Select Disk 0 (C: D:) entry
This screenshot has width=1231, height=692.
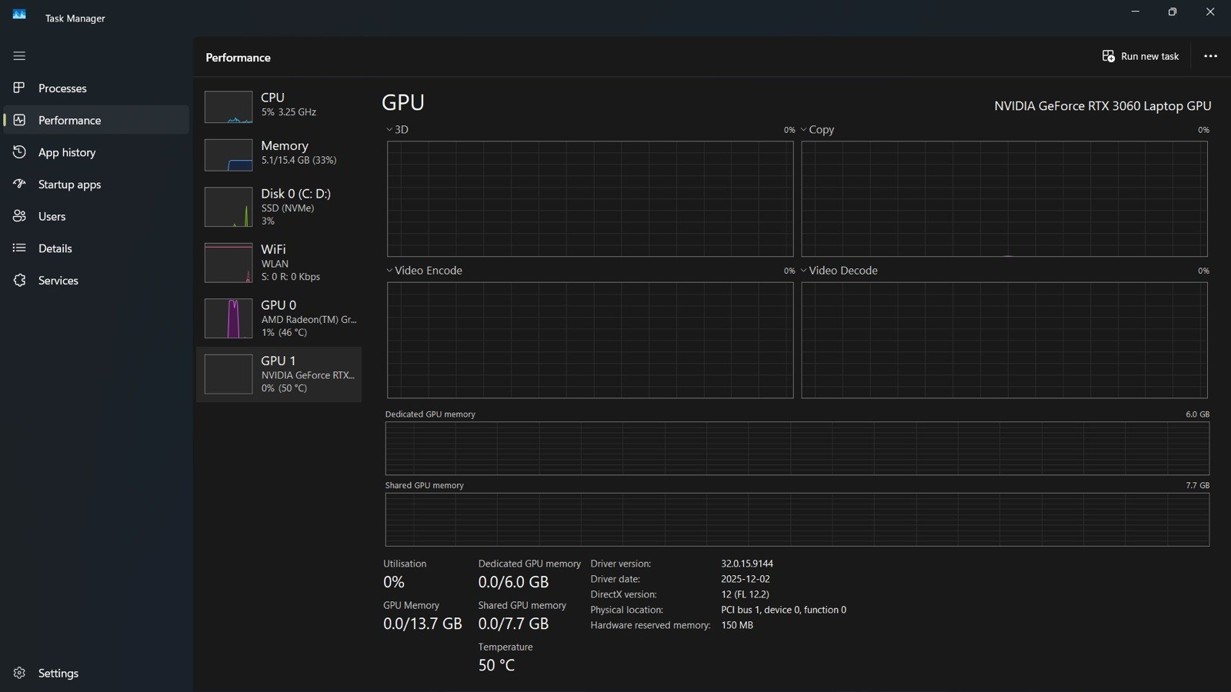click(279, 207)
